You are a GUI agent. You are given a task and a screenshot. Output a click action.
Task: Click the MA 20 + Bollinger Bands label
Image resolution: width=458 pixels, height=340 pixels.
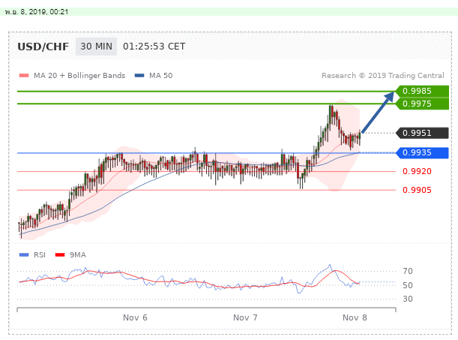(79, 76)
